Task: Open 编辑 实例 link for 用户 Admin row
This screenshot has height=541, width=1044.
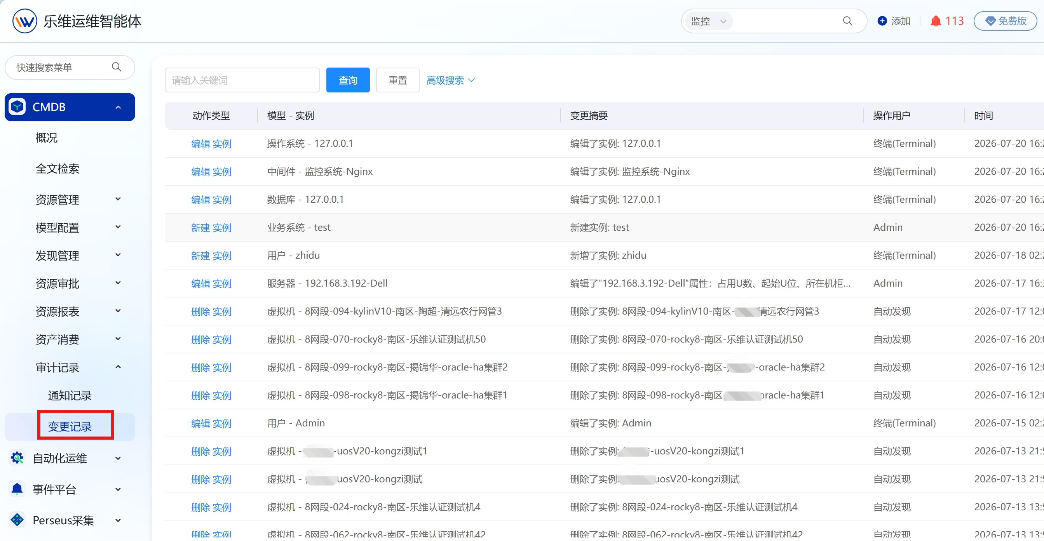Action: (211, 423)
